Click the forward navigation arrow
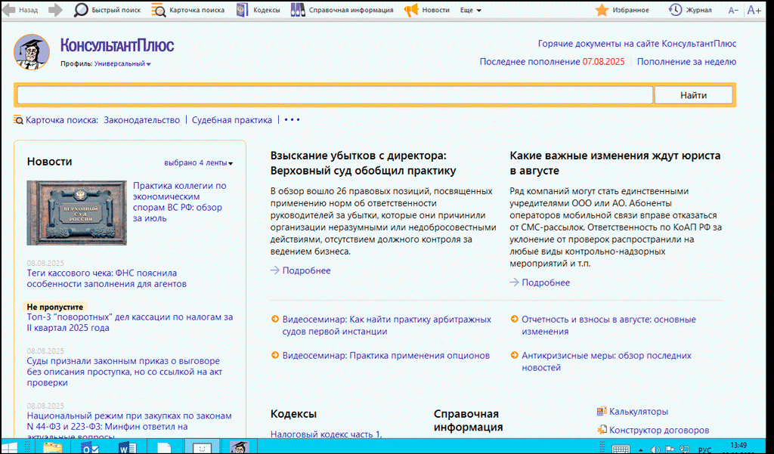This screenshot has height=454, width=774. click(x=55, y=10)
